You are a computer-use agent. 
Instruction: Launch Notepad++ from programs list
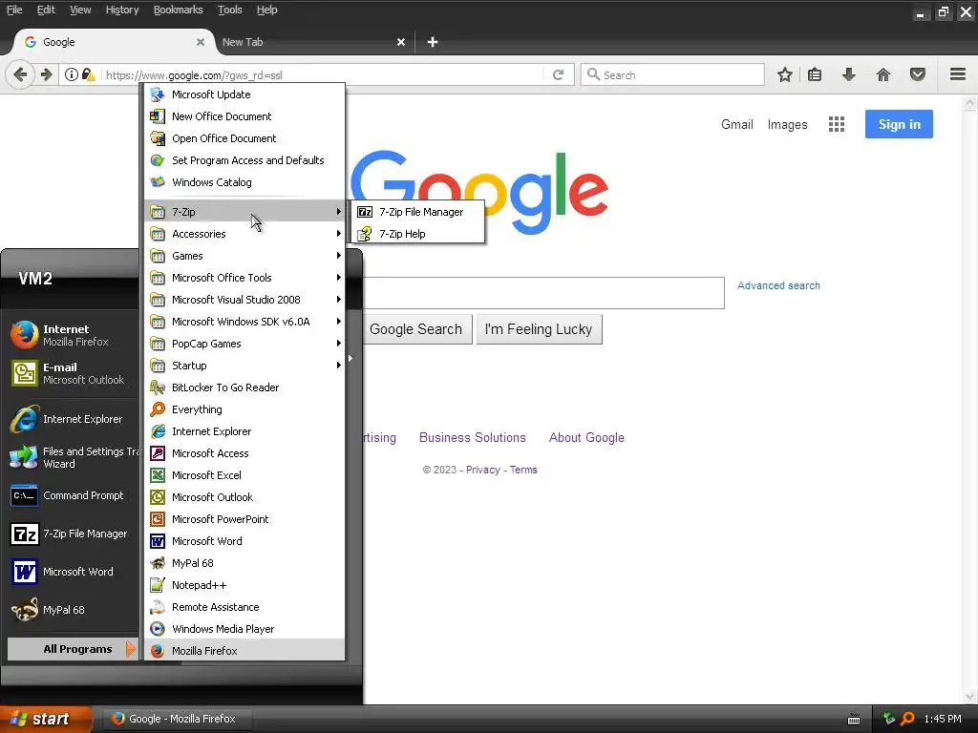pyautogui.click(x=244, y=585)
